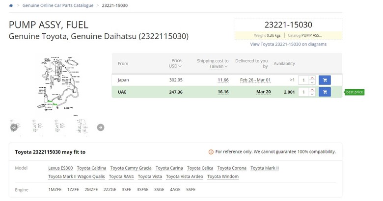383x201 pixels.
Task: Open the Toyota Caldina model link
Action: pyautogui.click(x=92, y=168)
